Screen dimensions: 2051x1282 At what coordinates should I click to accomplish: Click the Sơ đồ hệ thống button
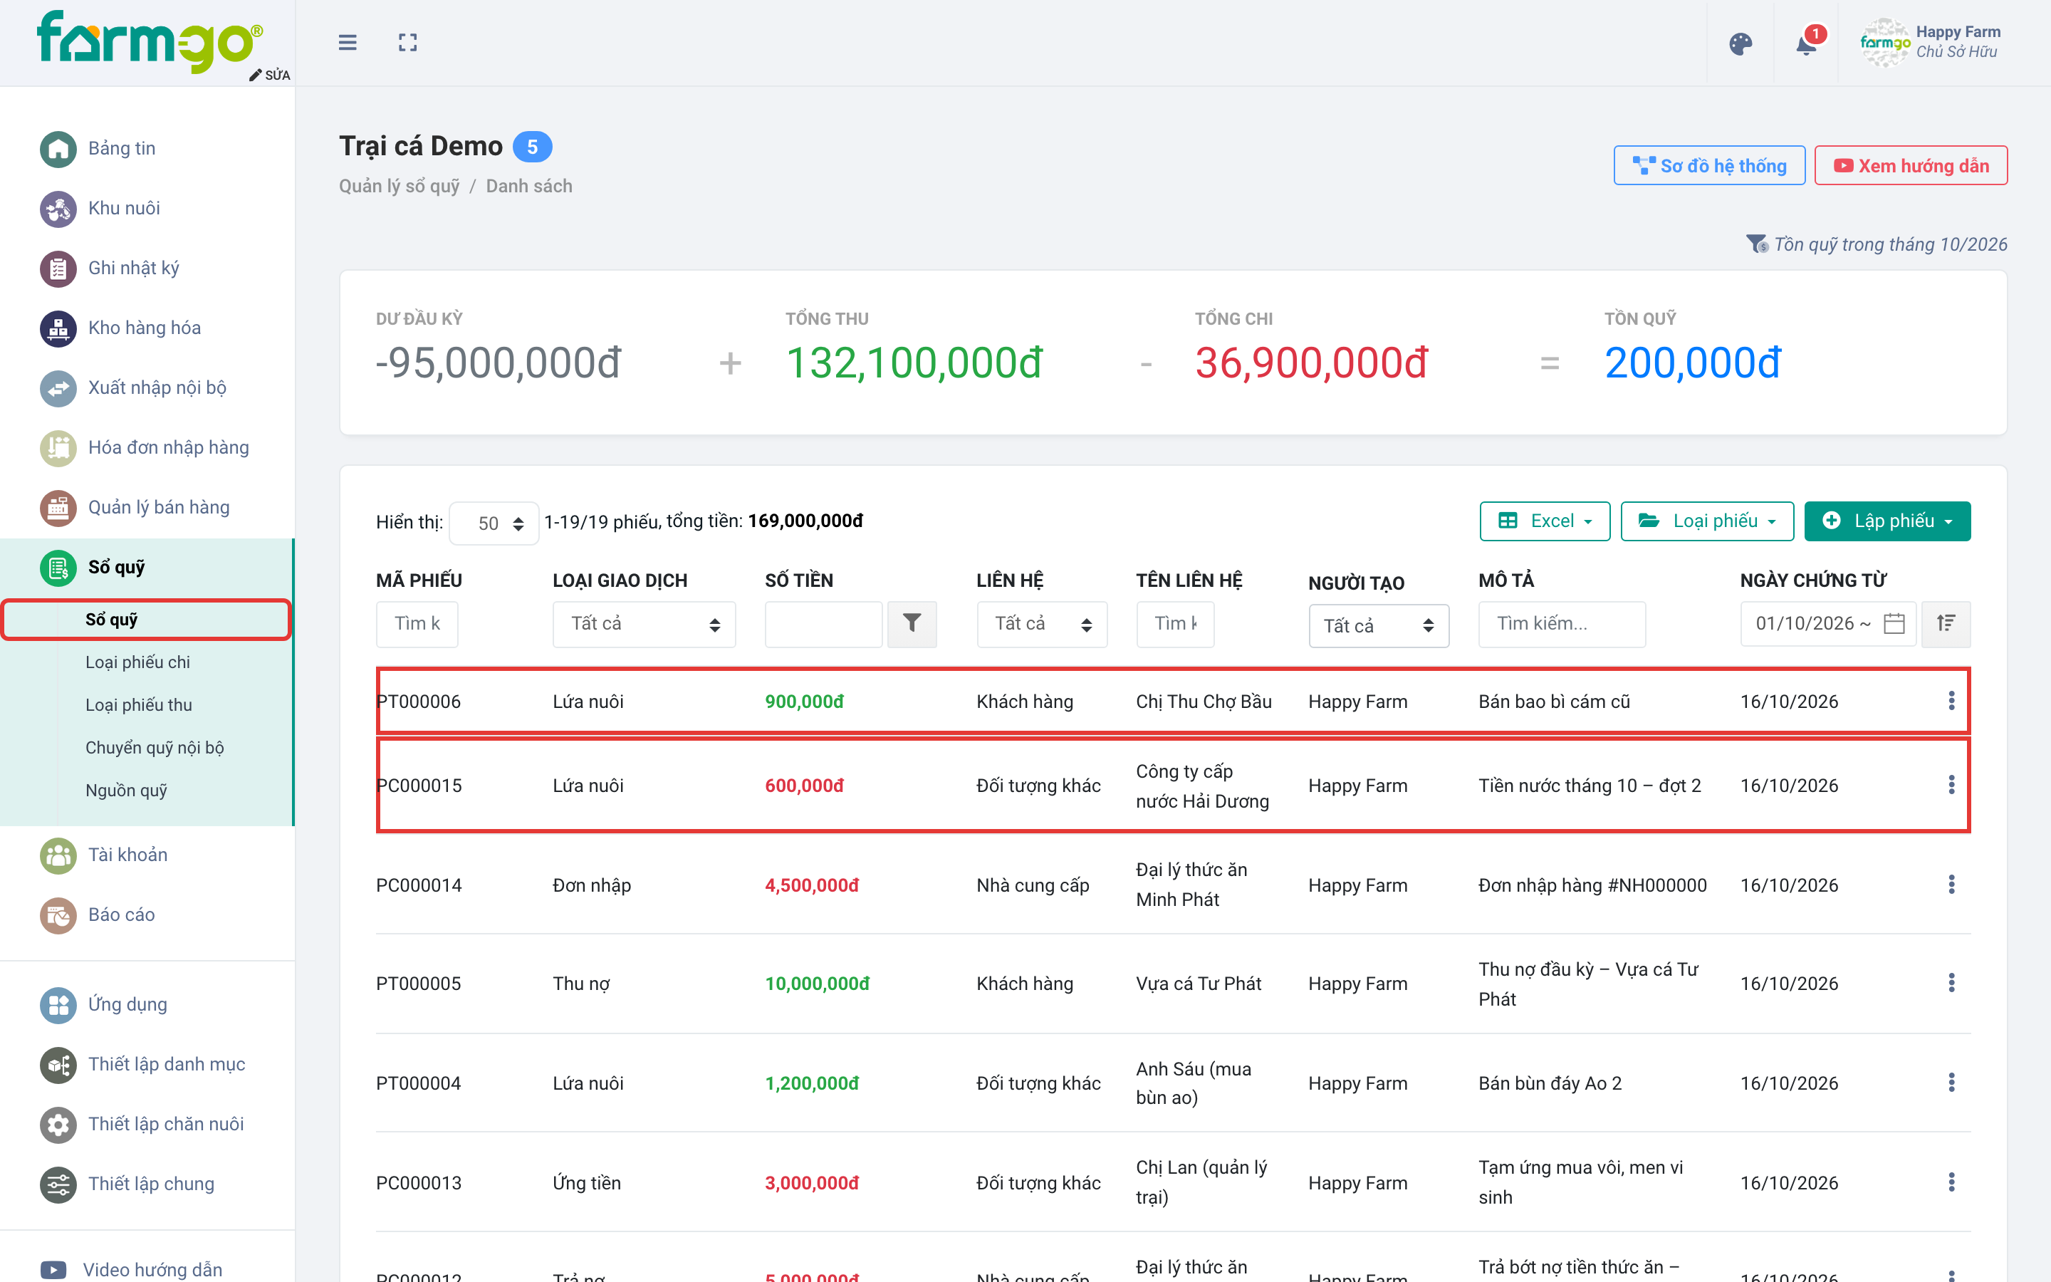pos(1708,166)
